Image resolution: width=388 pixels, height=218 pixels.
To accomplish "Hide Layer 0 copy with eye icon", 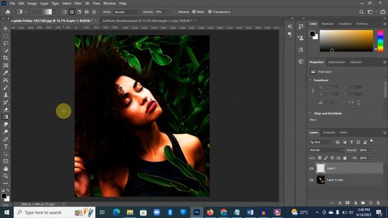I will pyautogui.click(x=312, y=180).
